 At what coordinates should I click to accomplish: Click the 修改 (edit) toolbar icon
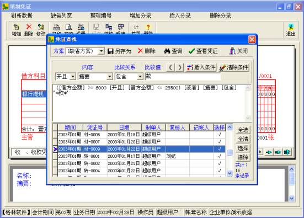(41, 30)
